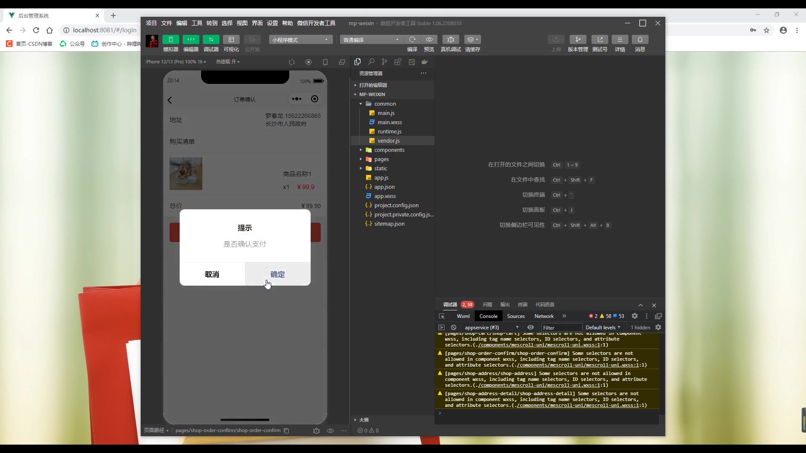Expand the 打开的编辑器 section

[x=393, y=85]
